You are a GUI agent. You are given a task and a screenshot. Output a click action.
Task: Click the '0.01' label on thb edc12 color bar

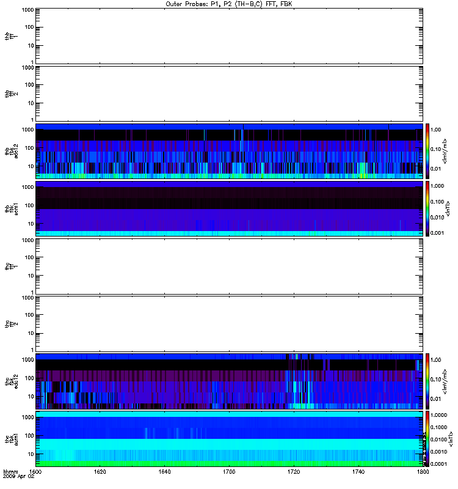click(435, 169)
